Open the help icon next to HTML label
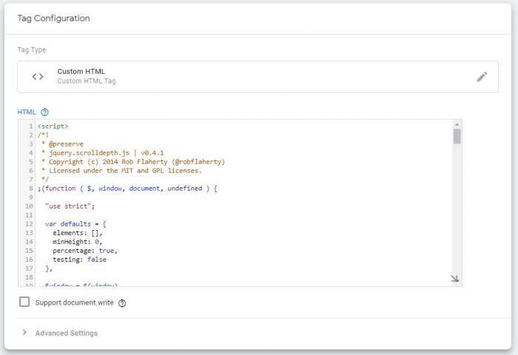The height and width of the screenshot is (355, 518). click(x=44, y=112)
